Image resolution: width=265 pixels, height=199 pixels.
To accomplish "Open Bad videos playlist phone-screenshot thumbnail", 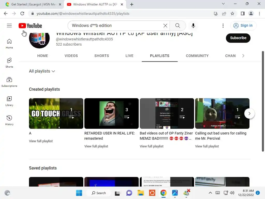I will click(167, 113).
